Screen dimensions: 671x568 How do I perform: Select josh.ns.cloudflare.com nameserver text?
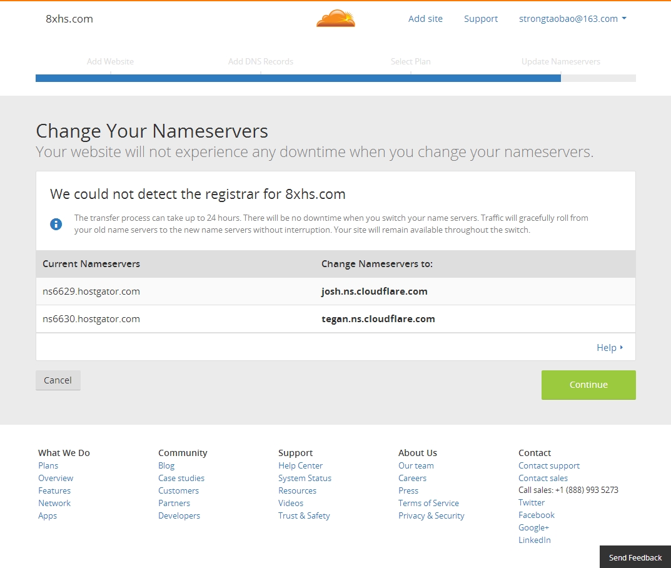pos(375,292)
